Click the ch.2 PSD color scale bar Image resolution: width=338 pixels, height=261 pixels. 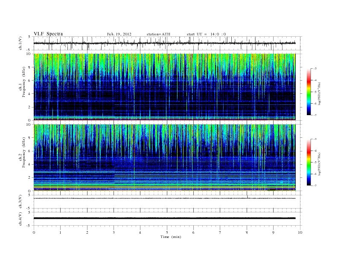click(x=309, y=162)
